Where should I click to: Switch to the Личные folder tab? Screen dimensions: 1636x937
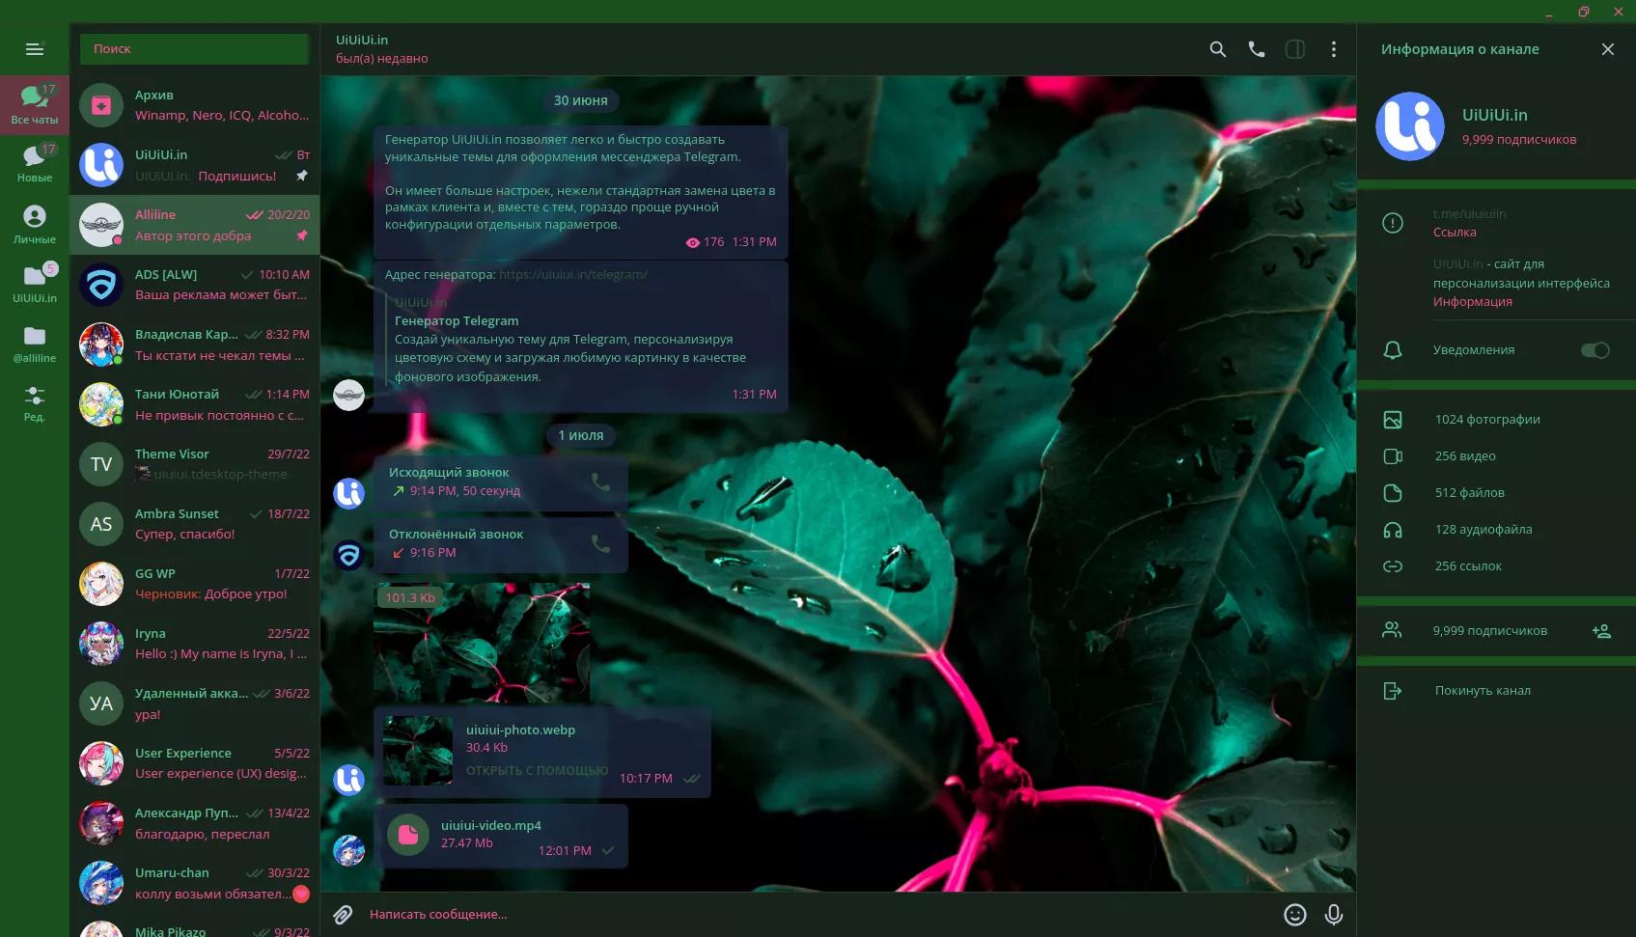coord(35,225)
